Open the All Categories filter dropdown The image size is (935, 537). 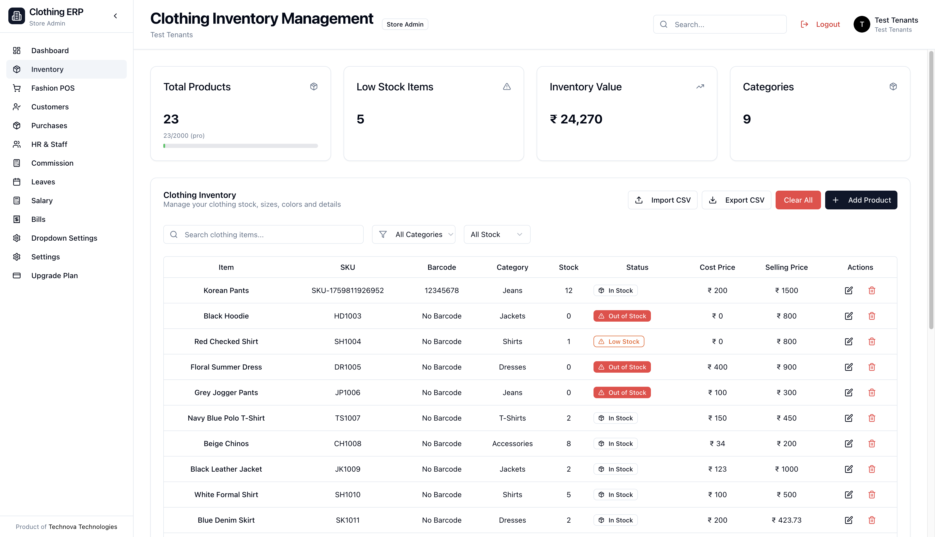413,235
